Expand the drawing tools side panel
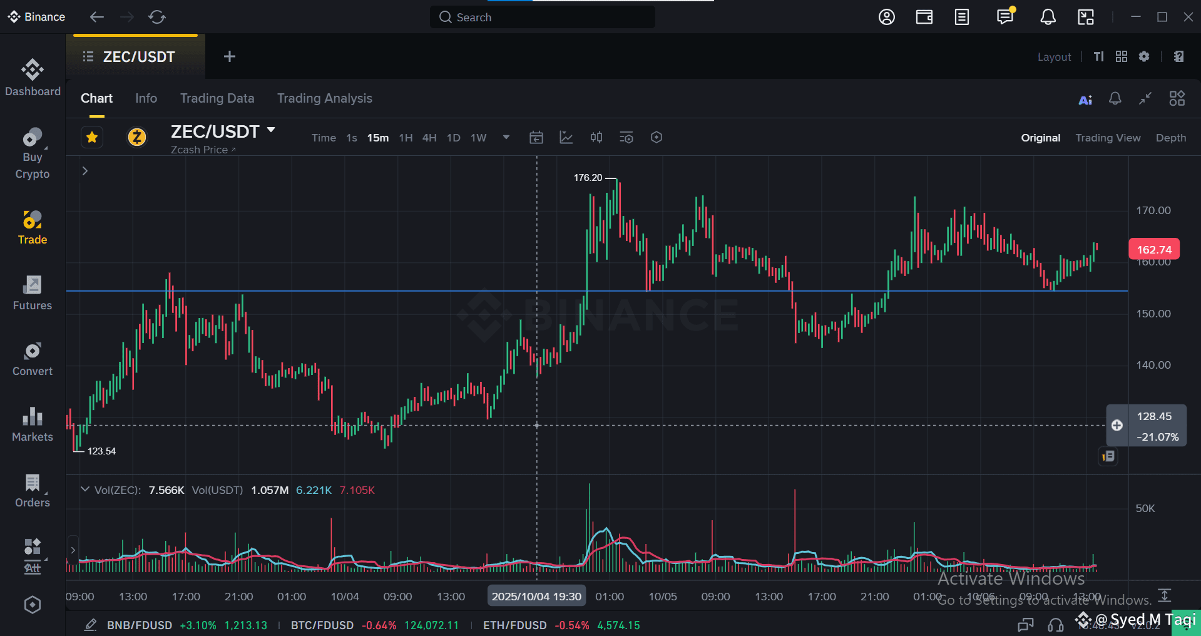This screenshot has height=636, width=1201. [85, 171]
